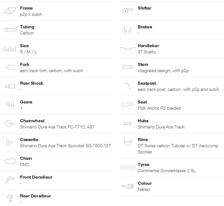Click the Brakes icon
The height and width of the screenshot is (206, 224).
(x=127, y=30)
